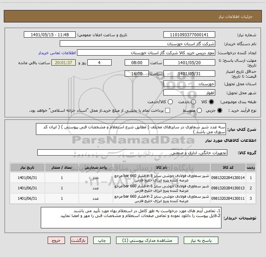Select item code 0981320284130014
266x257 pixels.
coord(228,178)
